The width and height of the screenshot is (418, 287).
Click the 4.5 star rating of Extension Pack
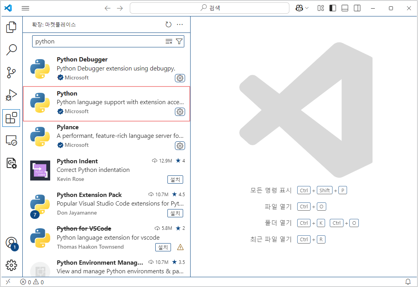coord(178,194)
